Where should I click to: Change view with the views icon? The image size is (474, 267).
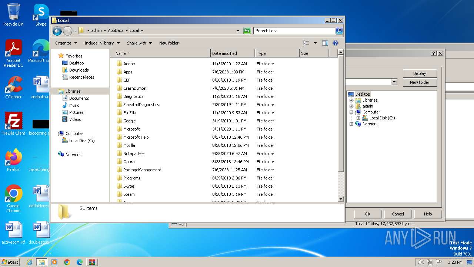click(x=306, y=43)
